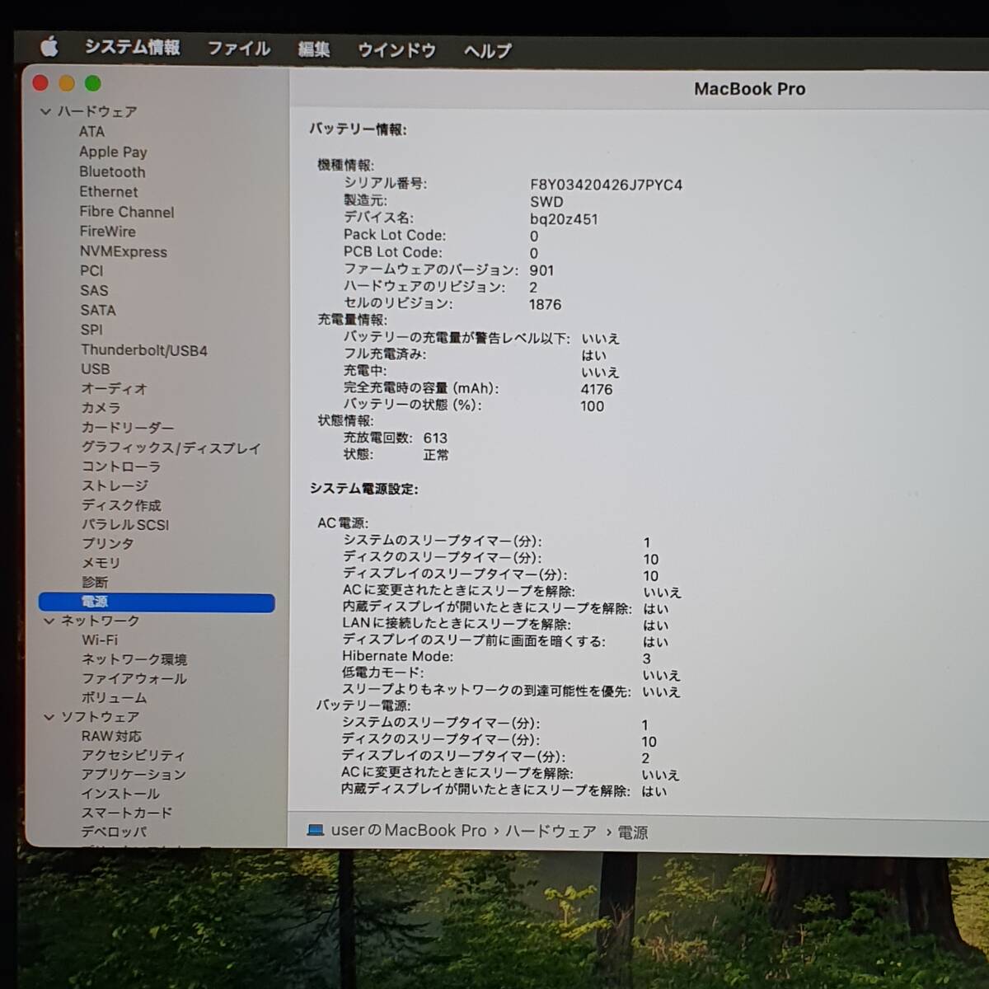Select ATA in the sidebar
The image size is (989, 989).
(x=91, y=132)
